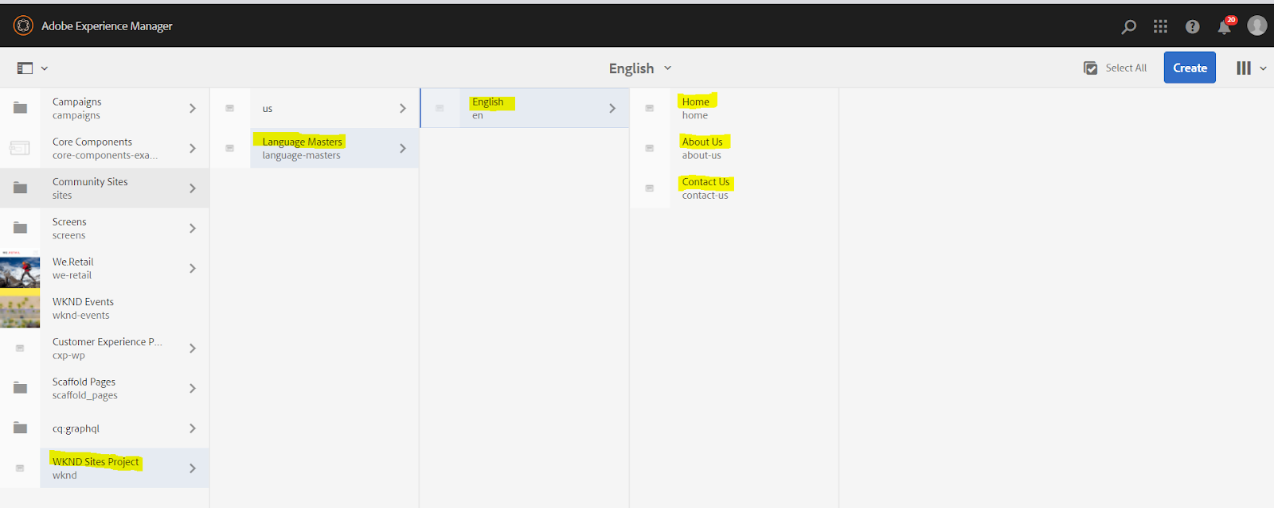Select the Screens folder icon
This screenshot has width=1274, height=508.
[x=20, y=228]
